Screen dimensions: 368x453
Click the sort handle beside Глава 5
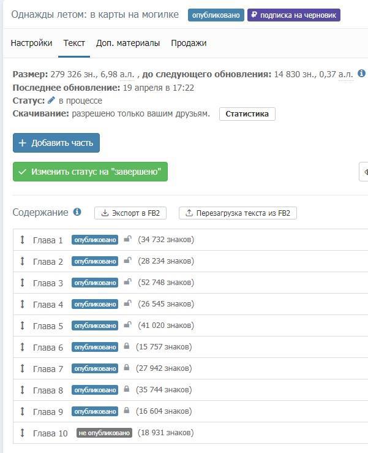click(x=23, y=325)
